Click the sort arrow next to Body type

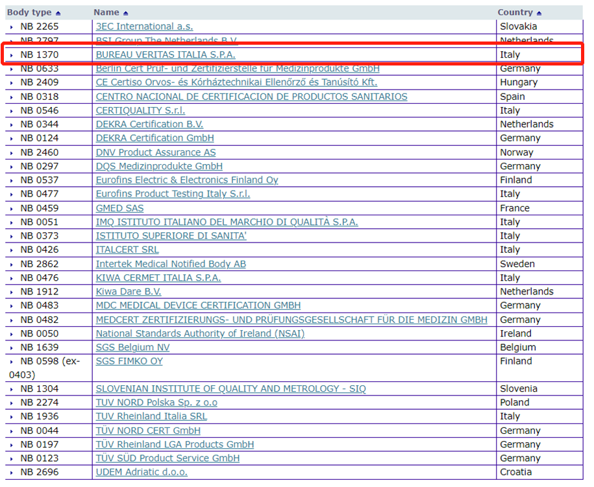pos(58,13)
